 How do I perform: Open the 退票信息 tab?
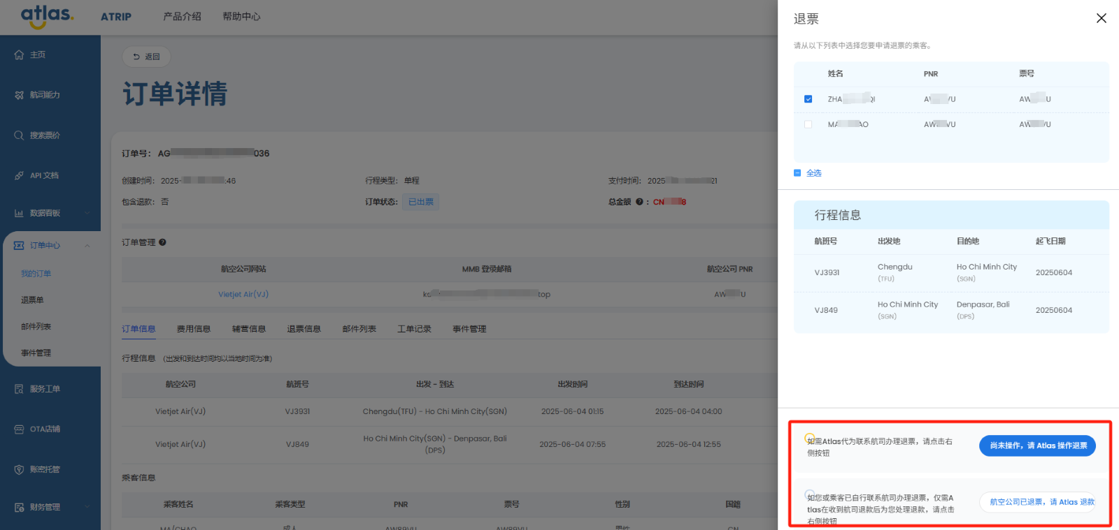pyautogui.click(x=304, y=329)
